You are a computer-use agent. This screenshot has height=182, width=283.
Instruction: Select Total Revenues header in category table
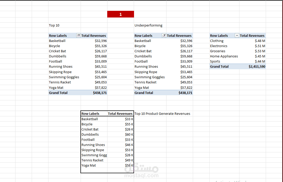[x=252, y=36]
